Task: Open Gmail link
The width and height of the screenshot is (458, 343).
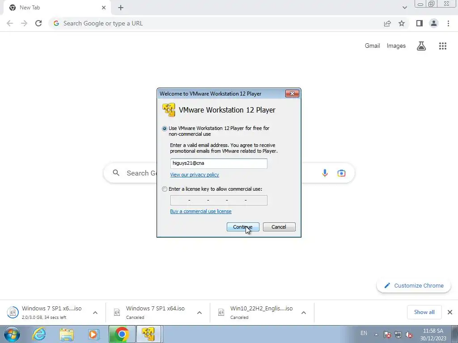Action: point(373,46)
